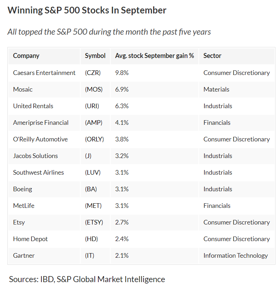The height and width of the screenshot is (286, 279).
Task: Click the Company column header
Action: pos(26,56)
